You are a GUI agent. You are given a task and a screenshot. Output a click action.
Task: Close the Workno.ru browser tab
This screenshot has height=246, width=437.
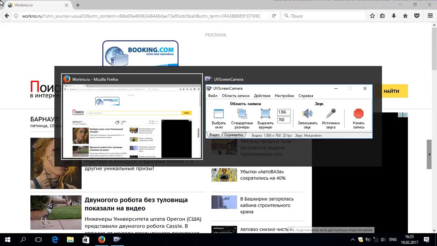click(67, 5)
